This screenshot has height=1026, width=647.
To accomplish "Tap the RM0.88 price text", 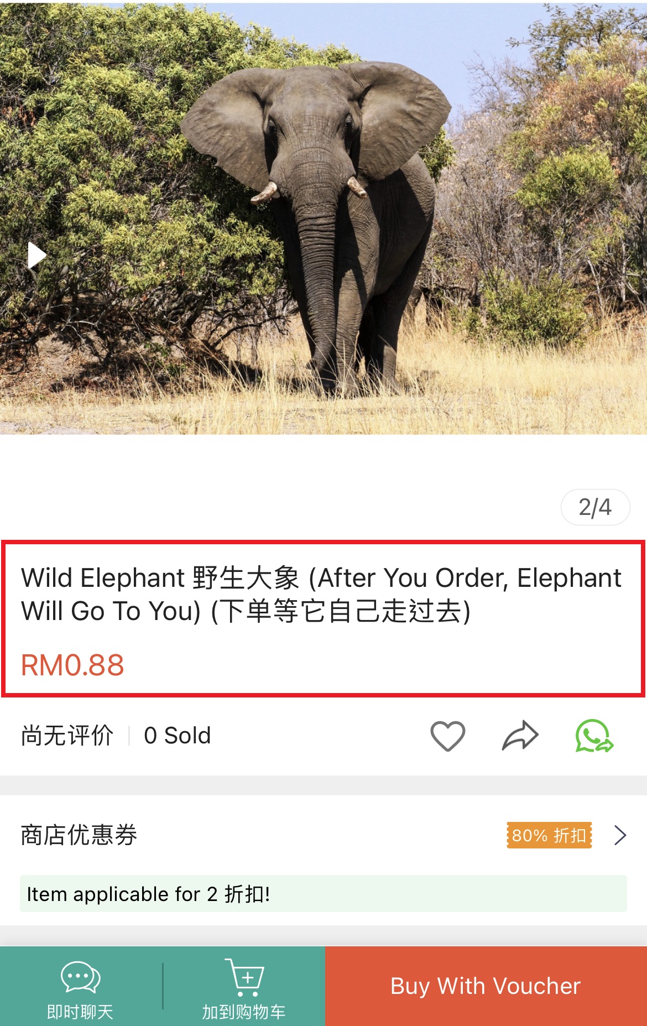I will [72, 665].
